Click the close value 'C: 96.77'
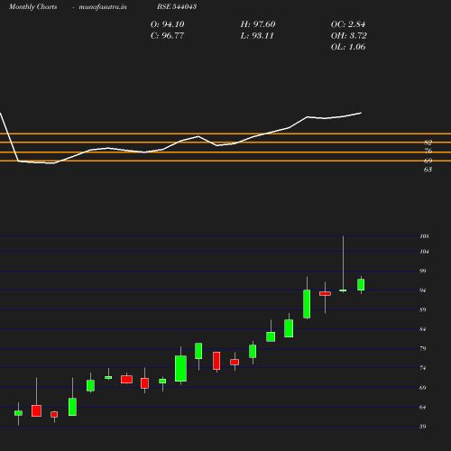The image size is (451, 451). [167, 36]
